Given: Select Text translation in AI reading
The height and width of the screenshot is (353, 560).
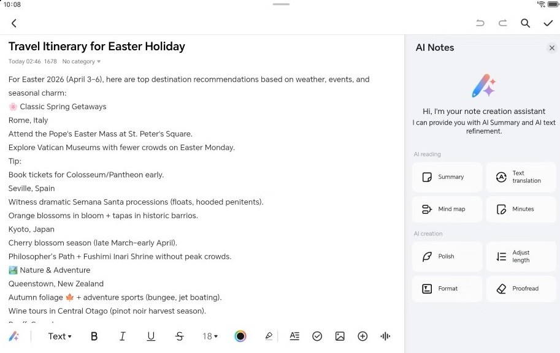Looking at the screenshot, I should tap(521, 177).
